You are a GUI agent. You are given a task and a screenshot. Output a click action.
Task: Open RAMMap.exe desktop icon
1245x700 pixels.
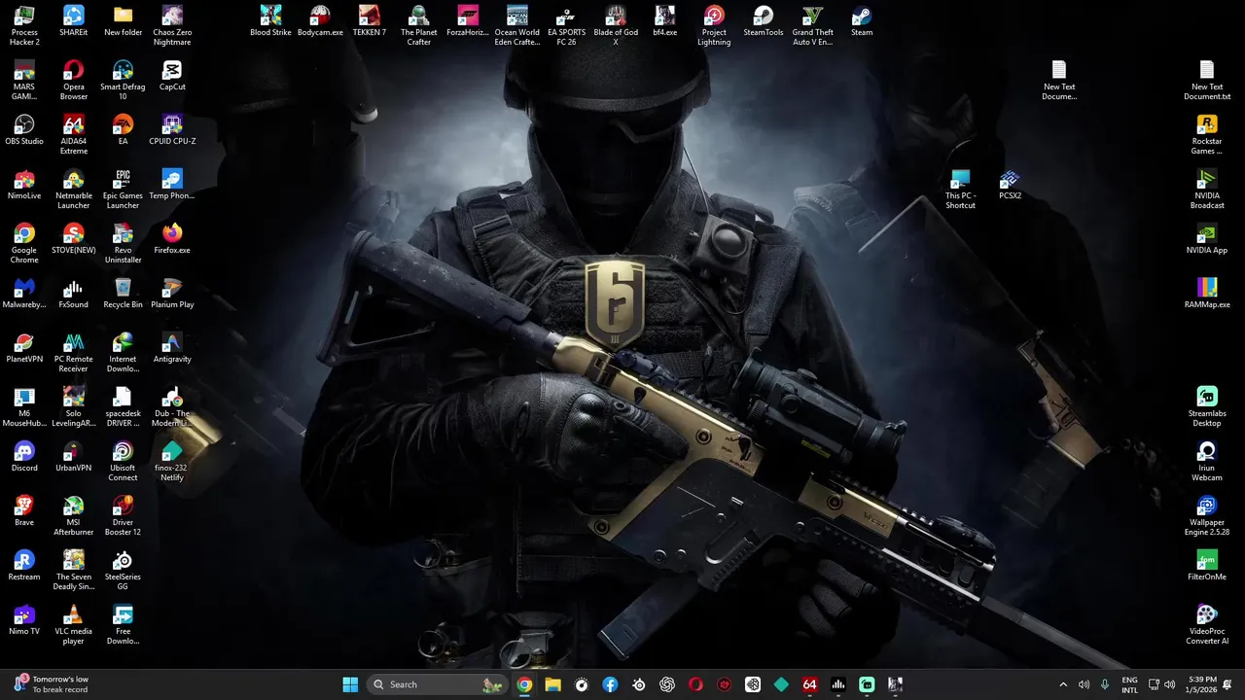[x=1207, y=293]
